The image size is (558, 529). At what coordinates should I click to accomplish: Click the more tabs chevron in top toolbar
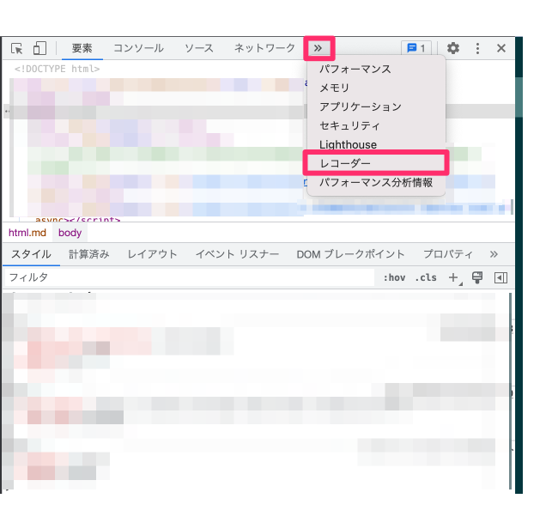[x=318, y=48]
